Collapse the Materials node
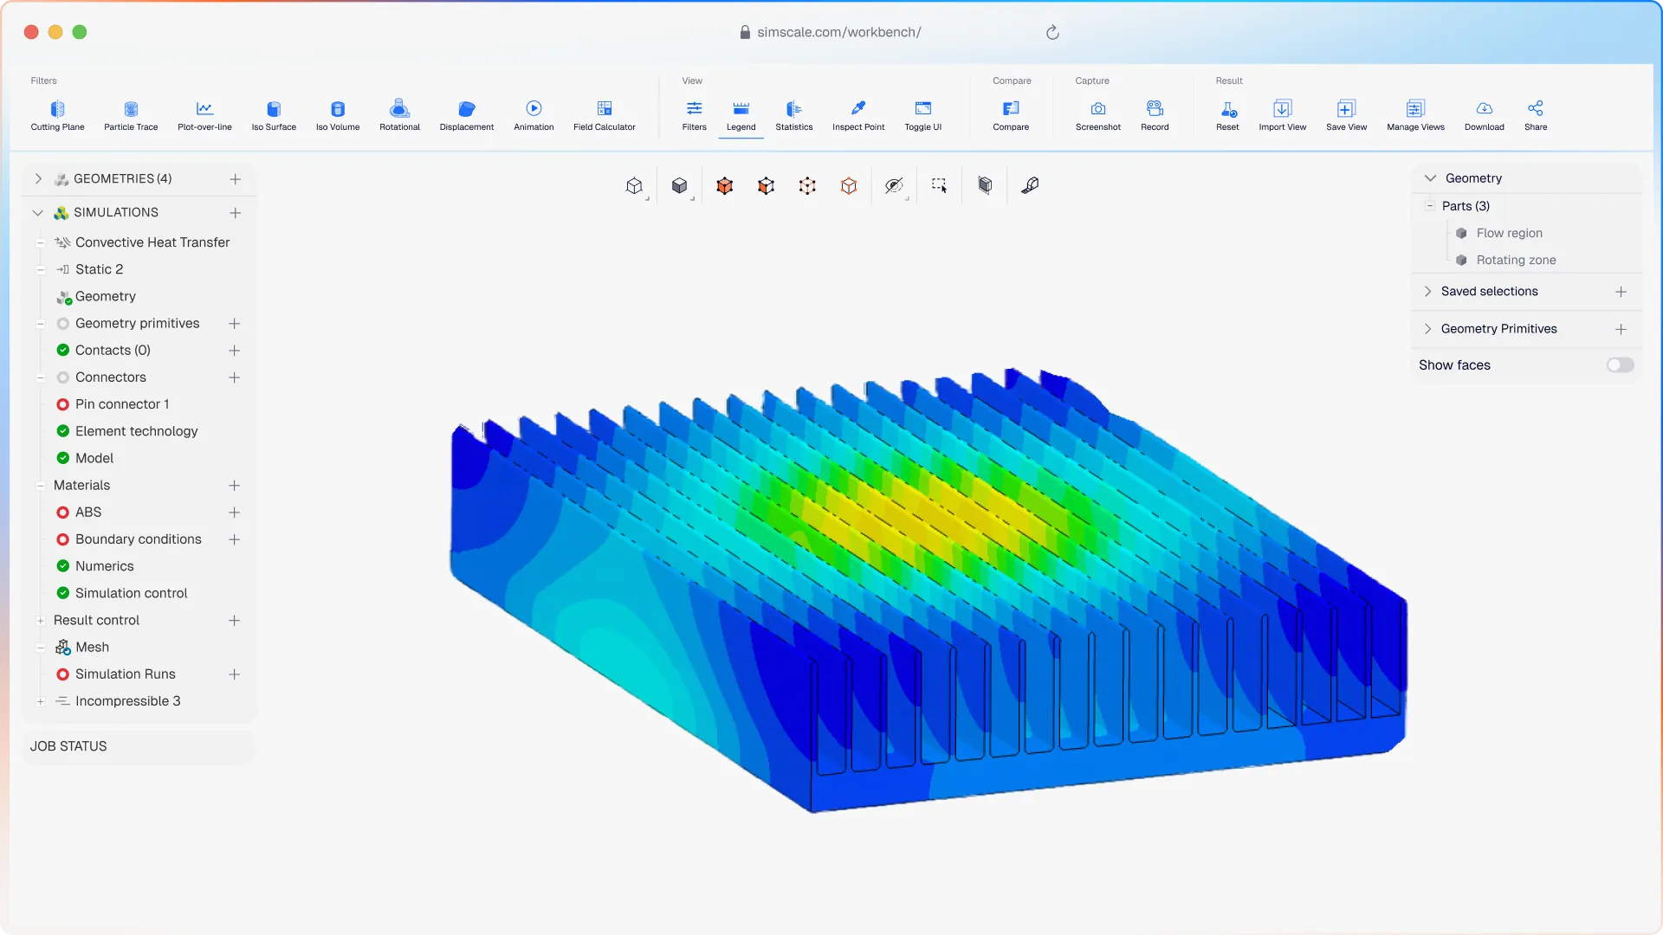 (x=41, y=486)
